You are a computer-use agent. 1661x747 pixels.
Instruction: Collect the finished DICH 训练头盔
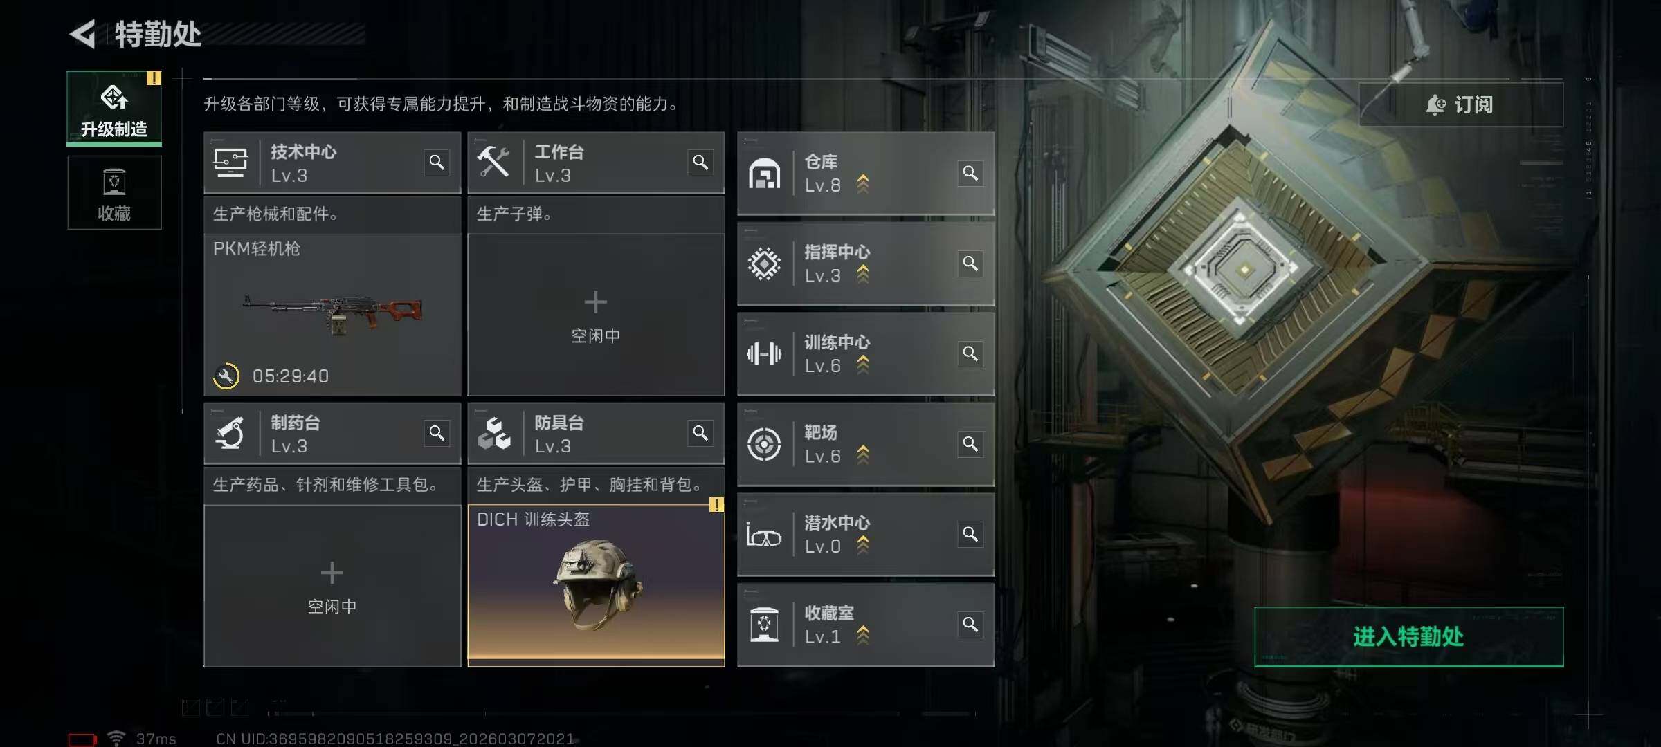tap(596, 585)
